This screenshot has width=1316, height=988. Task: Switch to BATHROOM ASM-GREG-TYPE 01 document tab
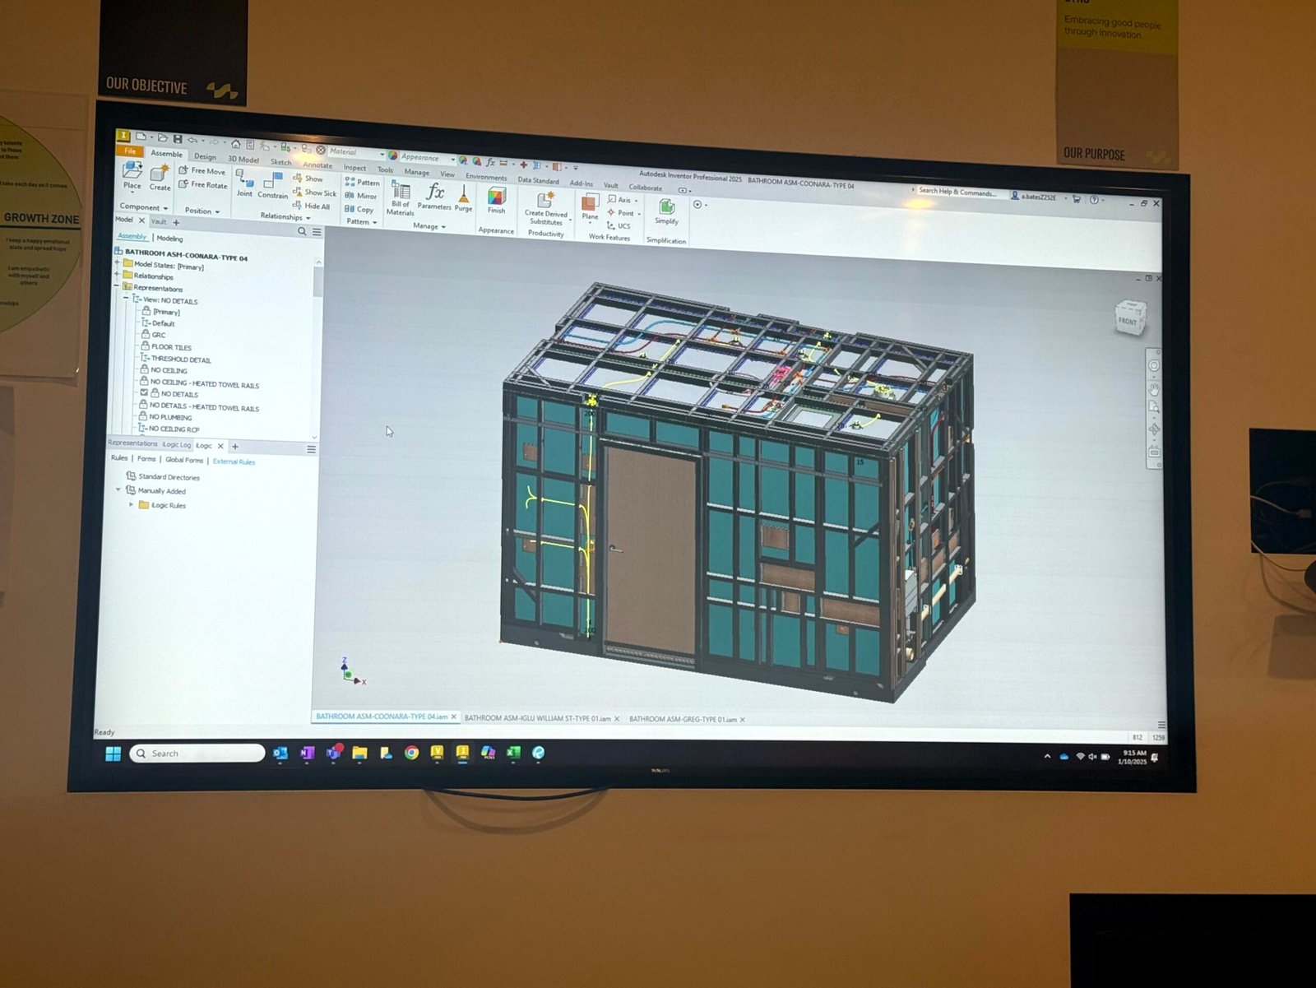coord(682,719)
